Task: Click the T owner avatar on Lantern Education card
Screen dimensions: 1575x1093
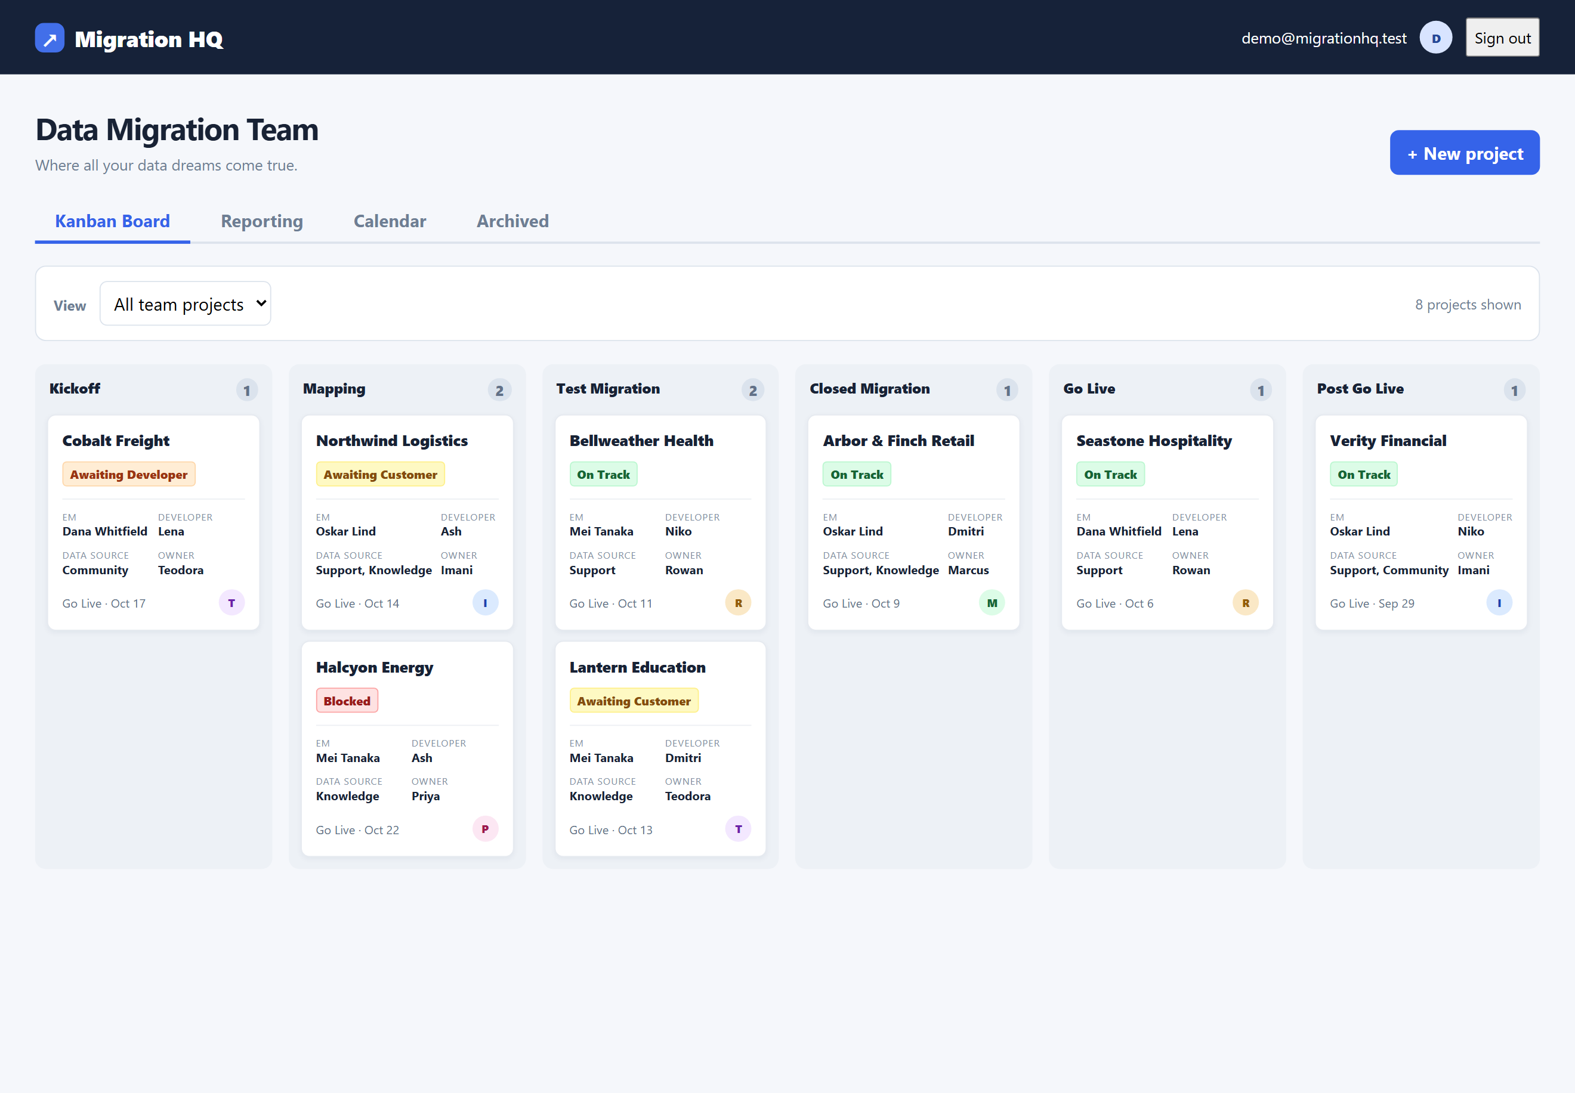Action: [738, 829]
